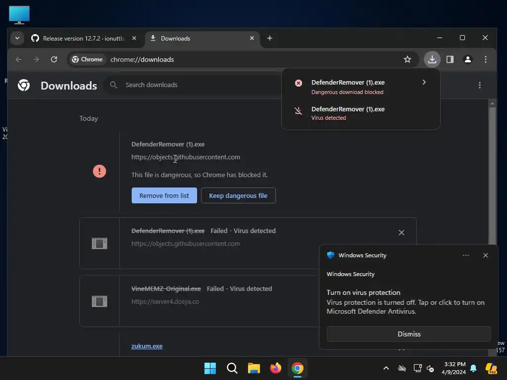Click the red warning icon for DefenderRemover
The height and width of the screenshot is (380, 507).
tap(99, 171)
